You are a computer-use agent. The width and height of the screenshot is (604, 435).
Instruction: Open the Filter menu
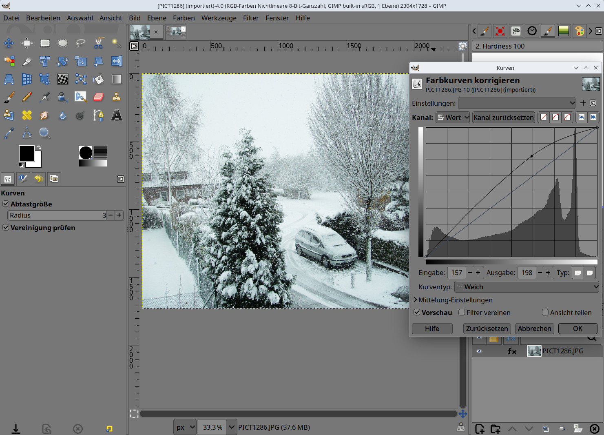[x=250, y=18]
